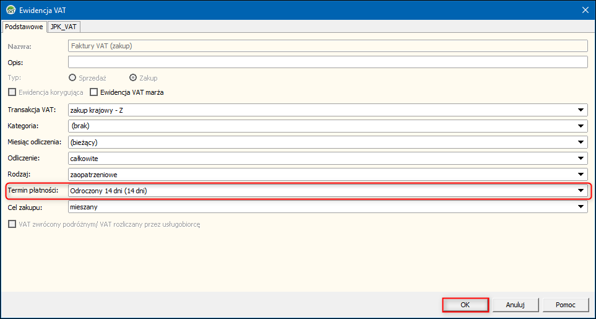
Task: Click the Rodzaj label
Action: pyautogui.click(x=19, y=174)
